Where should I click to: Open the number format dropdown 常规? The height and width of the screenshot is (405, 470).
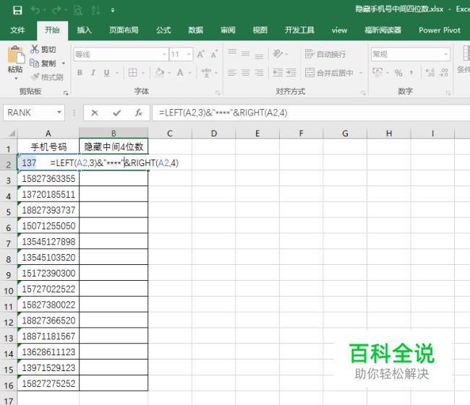[445, 54]
